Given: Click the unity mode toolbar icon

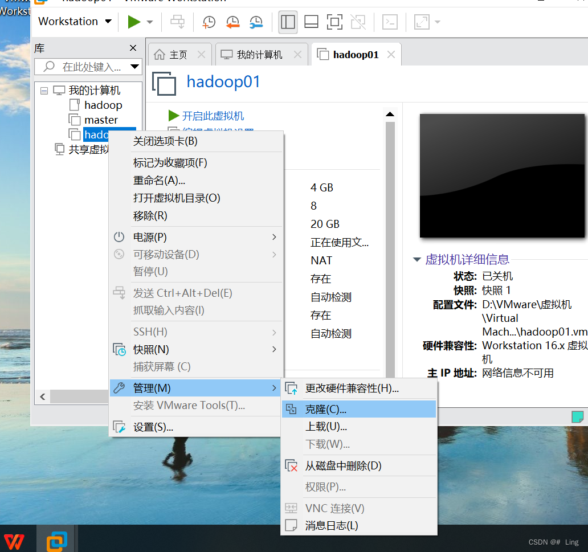Looking at the screenshot, I should [x=358, y=22].
